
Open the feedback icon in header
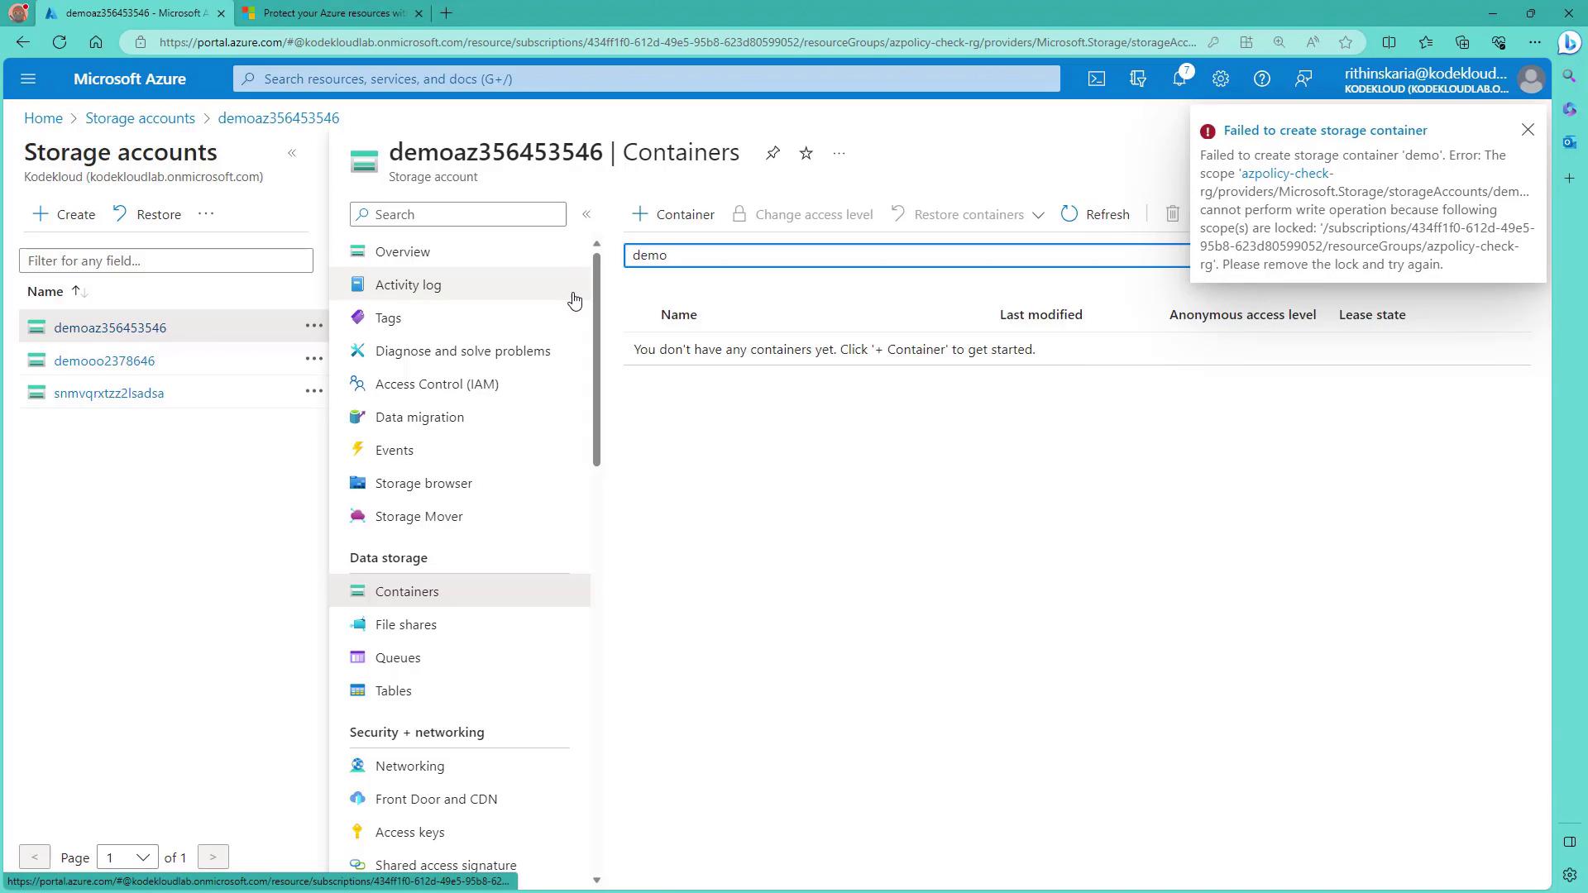(1303, 79)
